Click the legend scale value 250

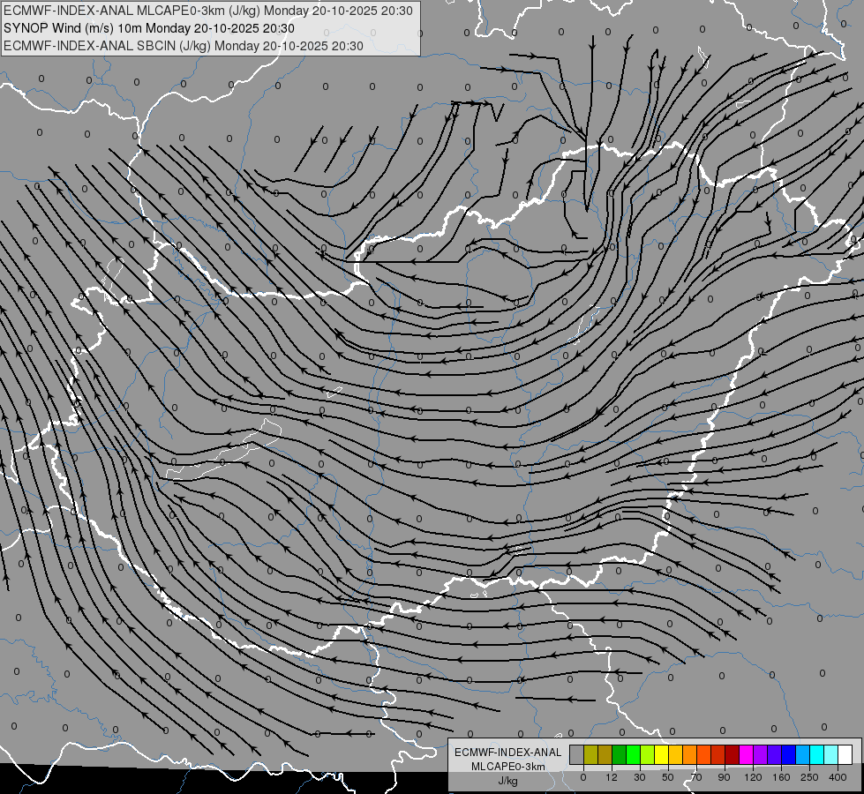809,777
